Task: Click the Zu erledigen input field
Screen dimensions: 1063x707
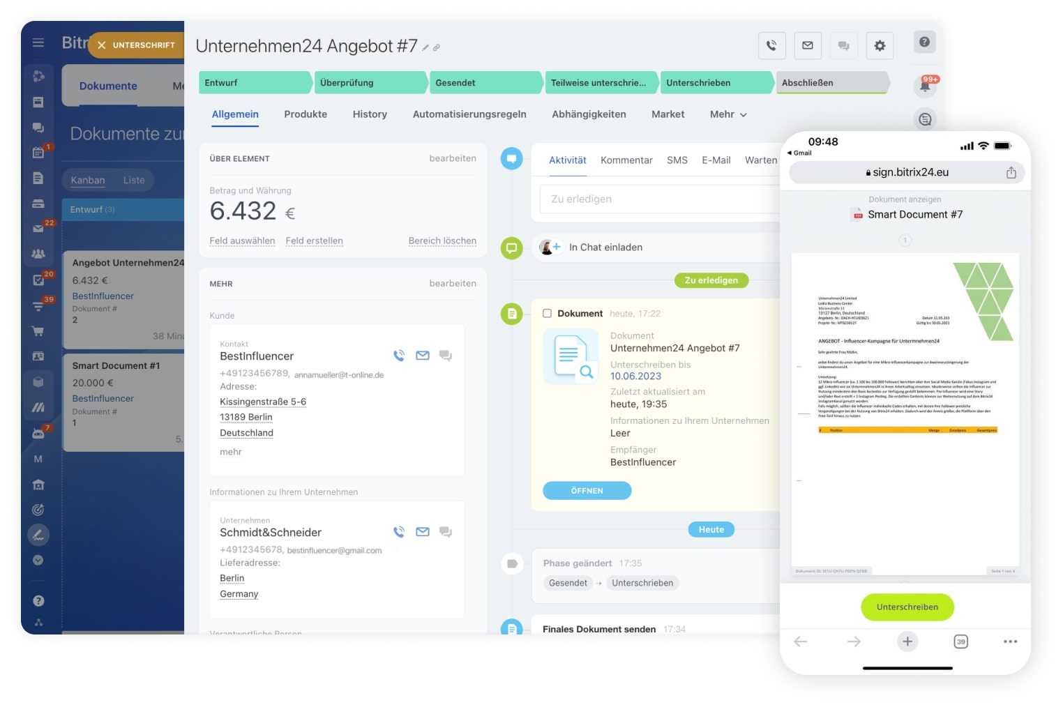Action: [x=659, y=199]
